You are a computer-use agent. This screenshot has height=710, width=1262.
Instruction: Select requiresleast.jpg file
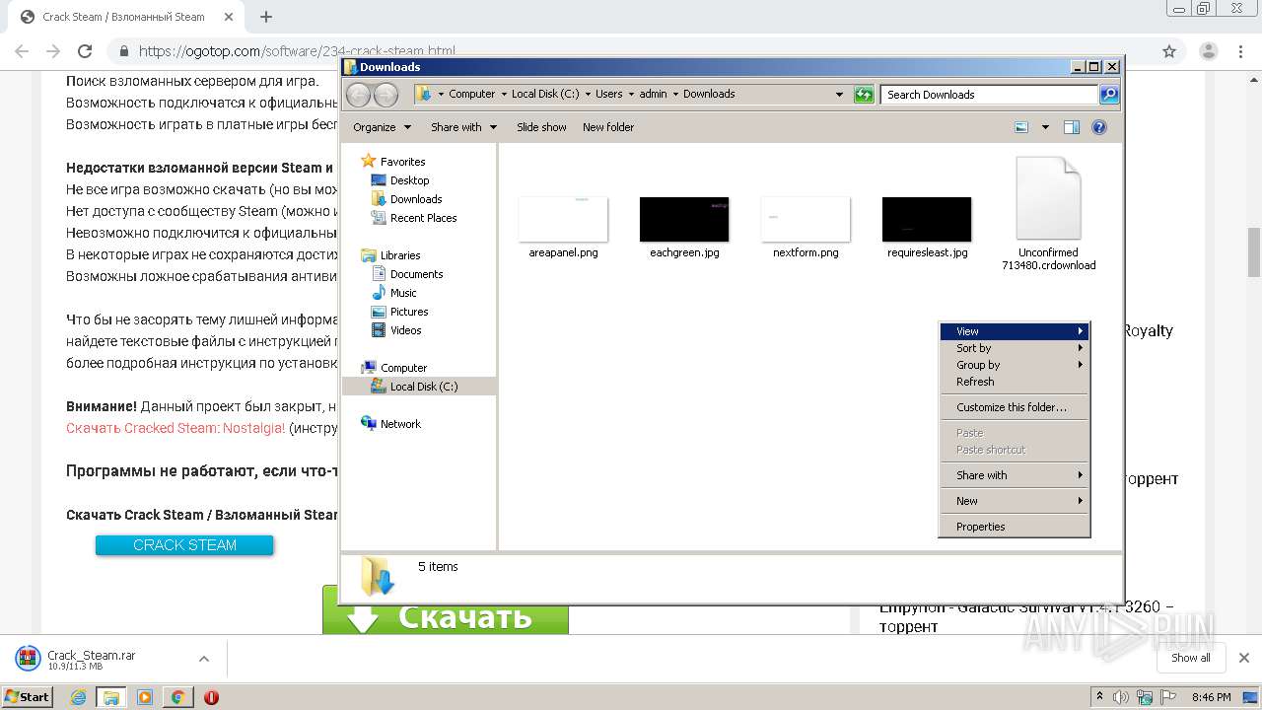coord(927,227)
